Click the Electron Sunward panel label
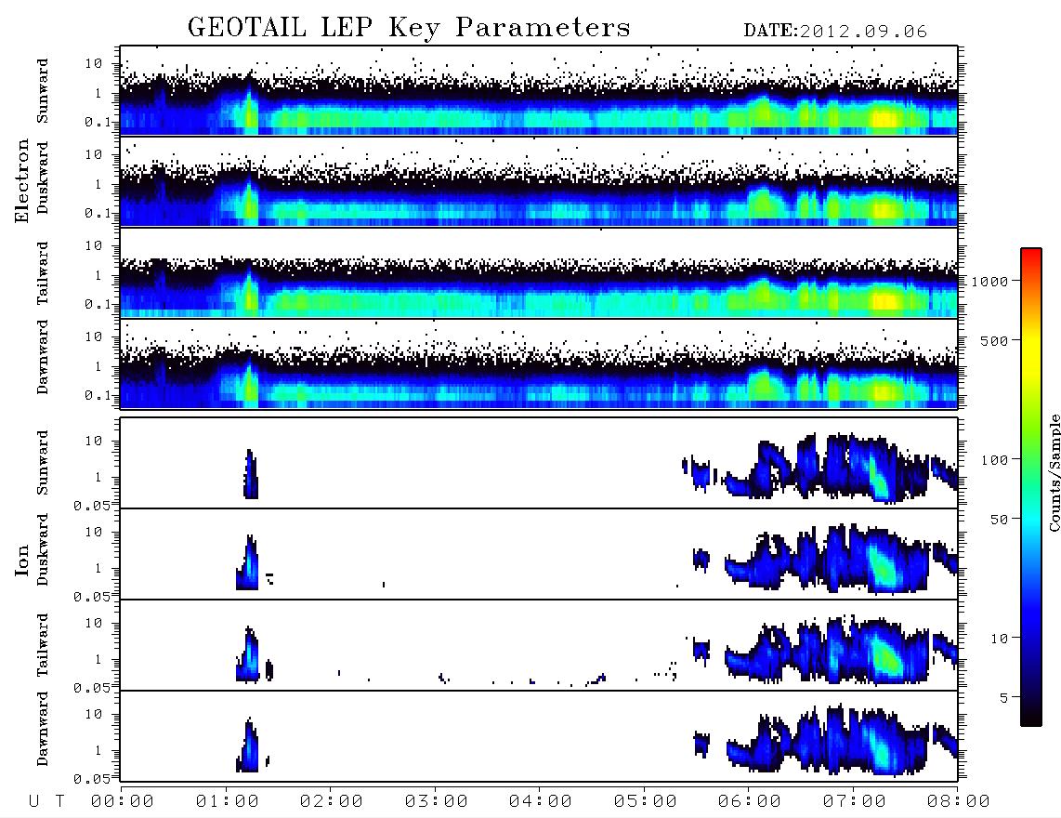Screen dimensions: 1061x818 [x=42, y=91]
